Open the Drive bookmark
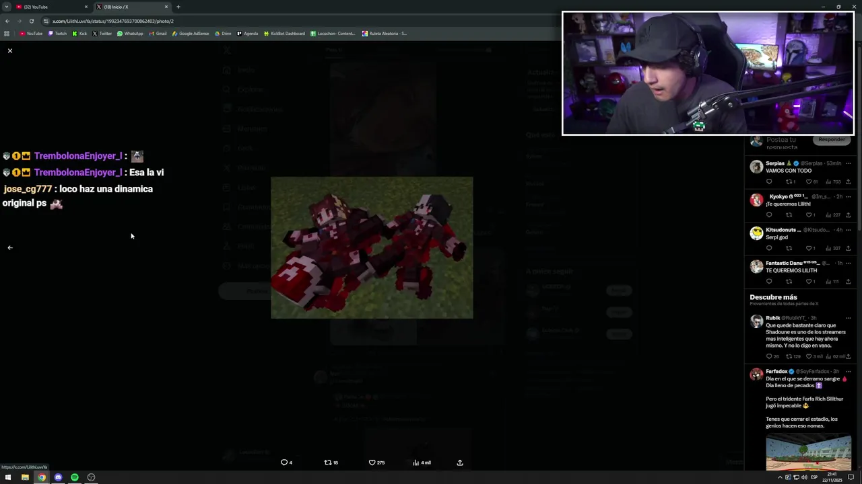The image size is (862, 484). pyautogui.click(x=223, y=33)
